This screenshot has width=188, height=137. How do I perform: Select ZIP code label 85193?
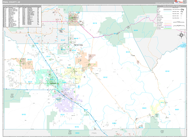pos(24,114)
